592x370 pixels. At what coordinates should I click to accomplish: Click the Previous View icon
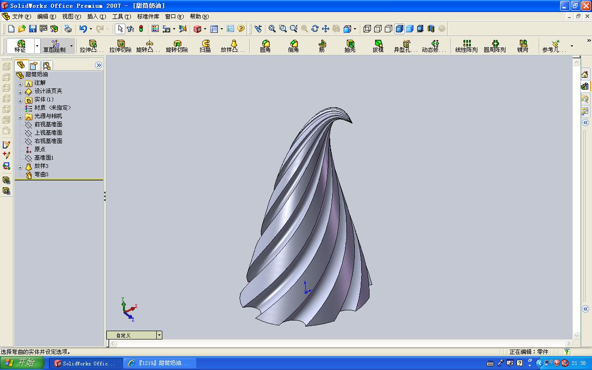pos(258,29)
